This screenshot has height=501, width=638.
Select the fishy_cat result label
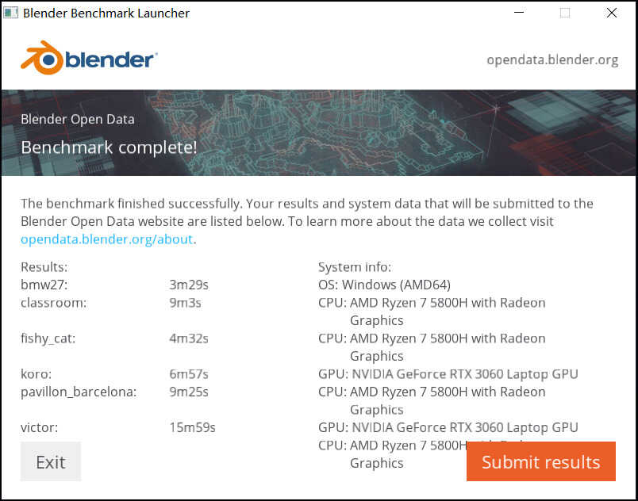coord(48,338)
